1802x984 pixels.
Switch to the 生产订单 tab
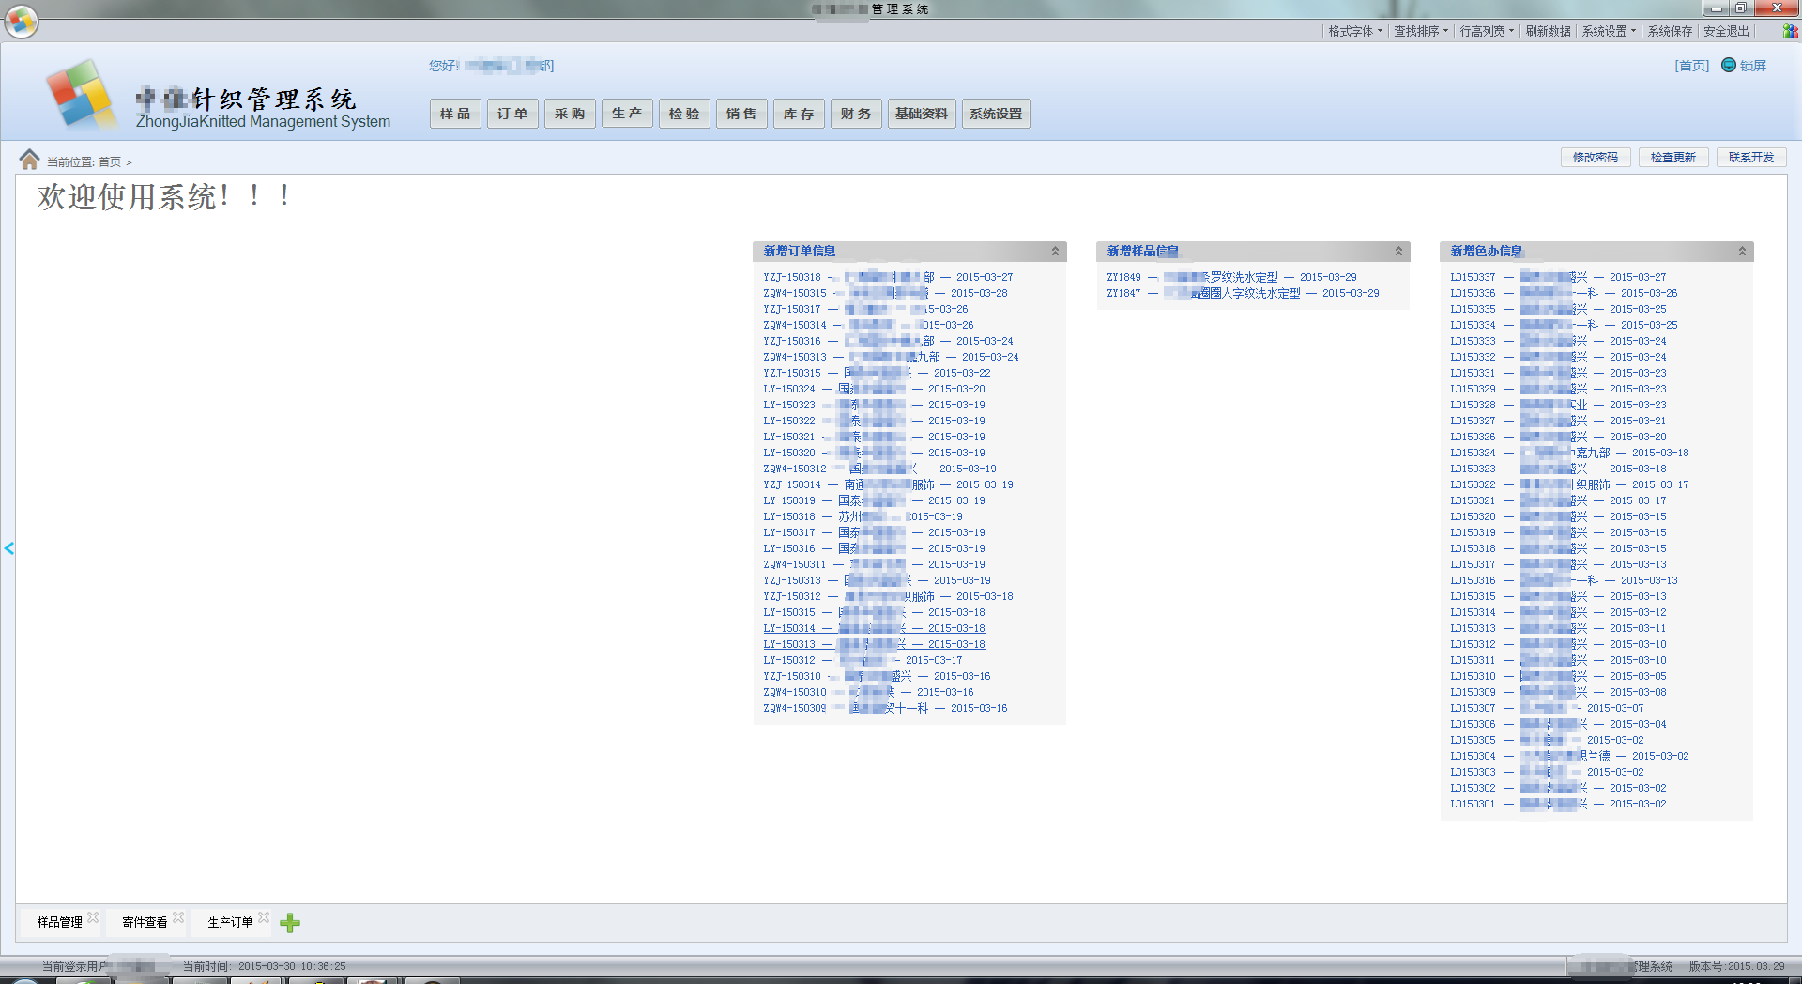(230, 922)
